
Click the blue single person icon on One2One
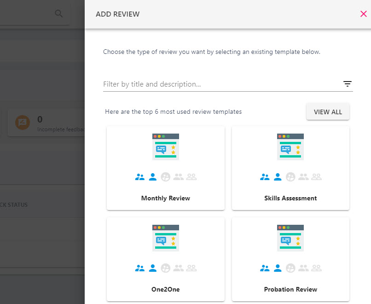pyautogui.click(x=153, y=268)
